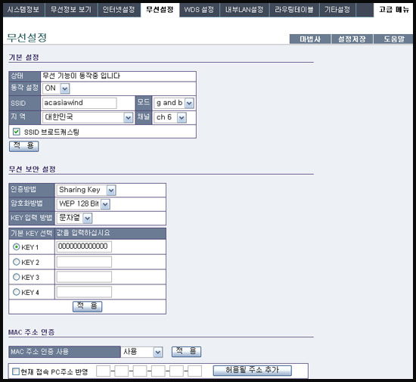Open the WEP 128 Bit encryption dropdown
The image size is (416, 382).
point(83,204)
